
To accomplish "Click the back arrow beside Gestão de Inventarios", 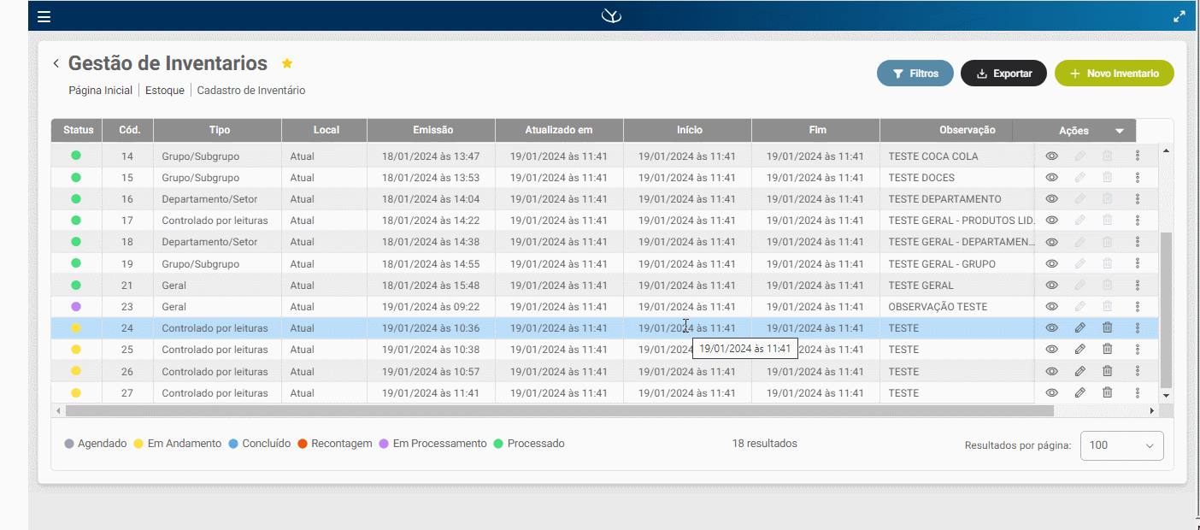I will point(56,63).
